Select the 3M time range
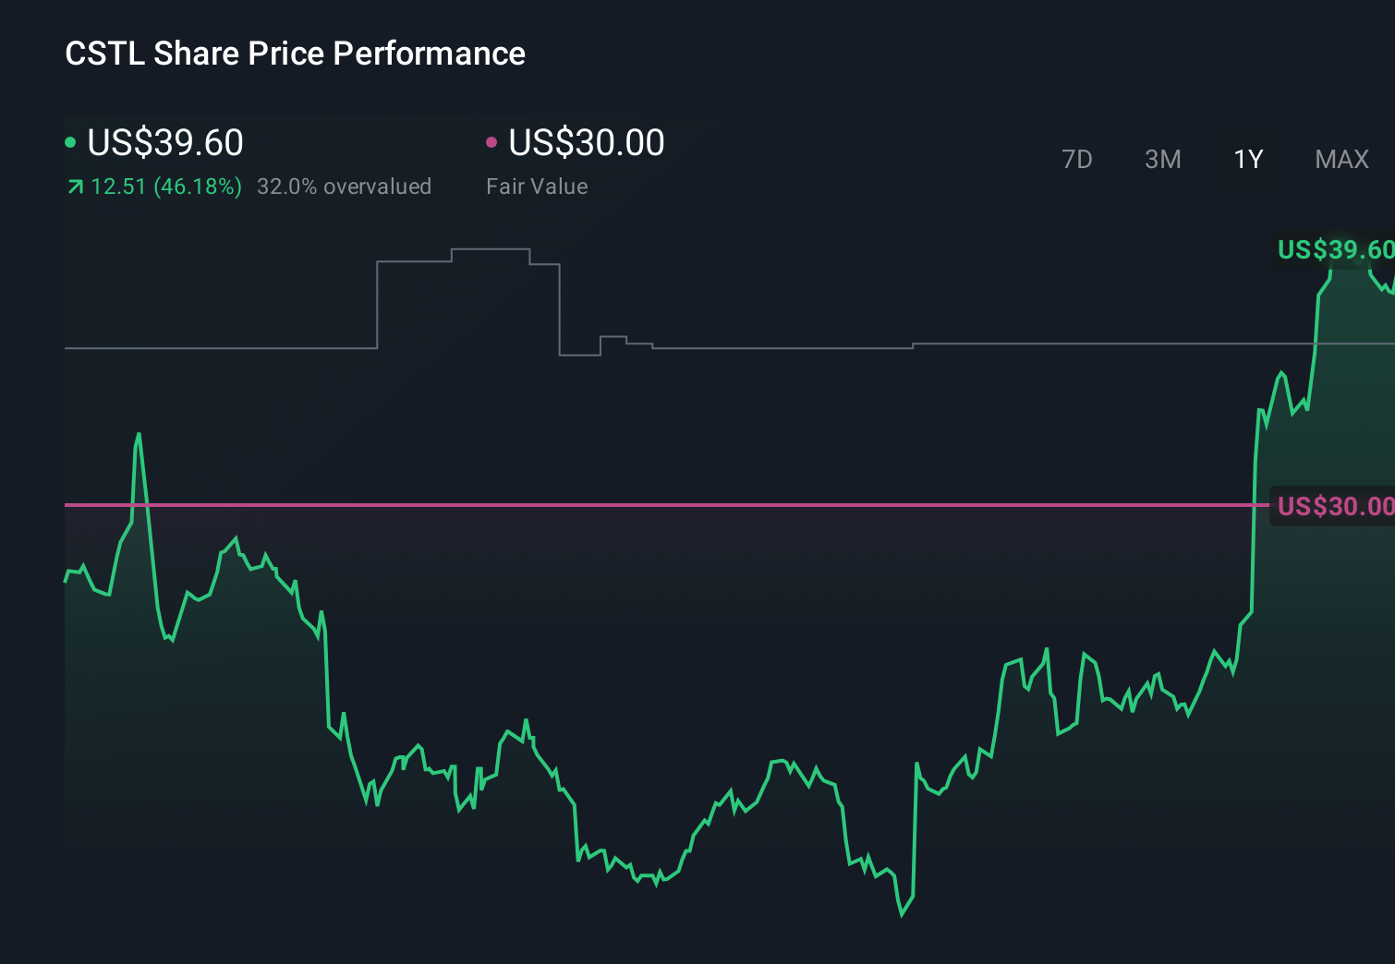Screen dimensions: 1395x964 1162,159
